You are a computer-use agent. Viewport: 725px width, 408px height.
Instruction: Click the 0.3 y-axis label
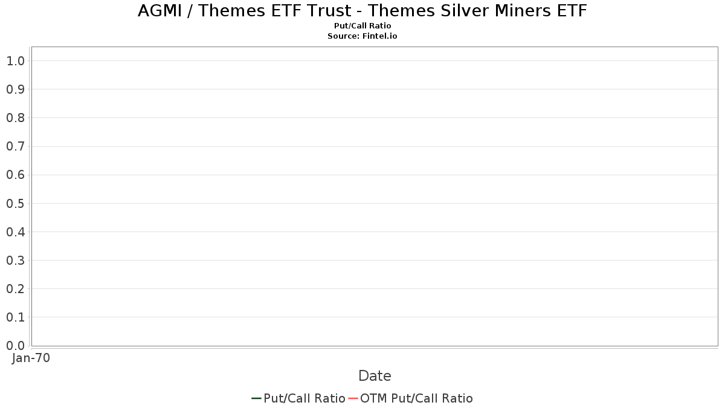coord(15,260)
